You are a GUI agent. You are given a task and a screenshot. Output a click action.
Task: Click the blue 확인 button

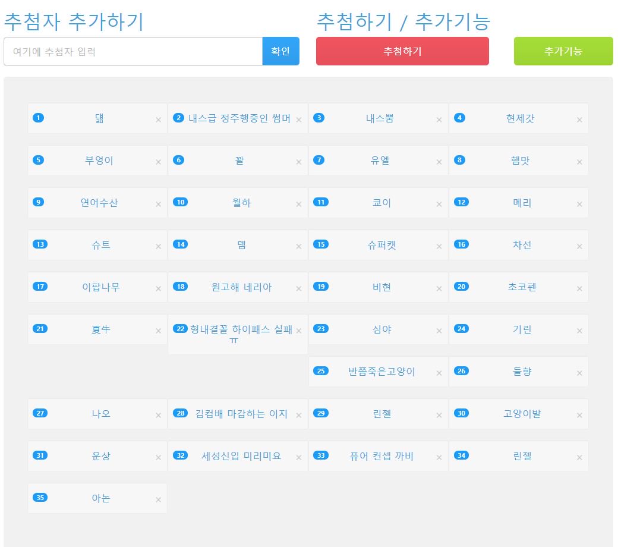[280, 51]
